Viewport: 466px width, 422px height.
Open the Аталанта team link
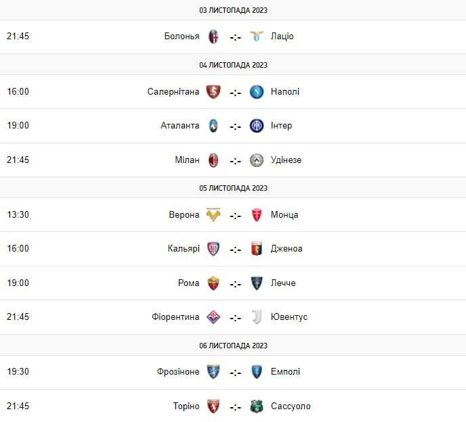pos(179,126)
